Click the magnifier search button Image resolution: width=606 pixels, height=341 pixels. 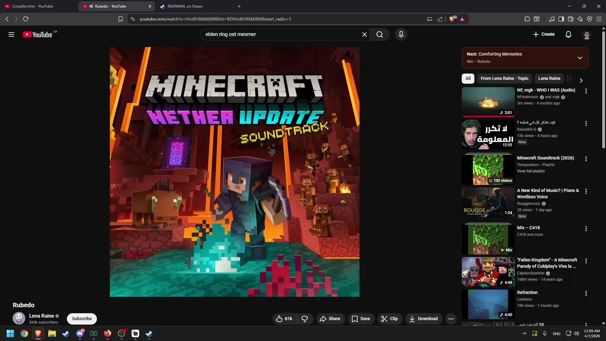pyautogui.click(x=380, y=34)
